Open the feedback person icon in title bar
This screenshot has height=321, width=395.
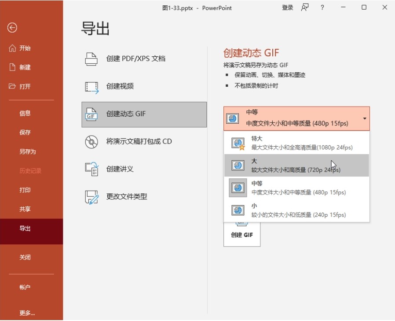pyautogui.click(x=305, y=7)
